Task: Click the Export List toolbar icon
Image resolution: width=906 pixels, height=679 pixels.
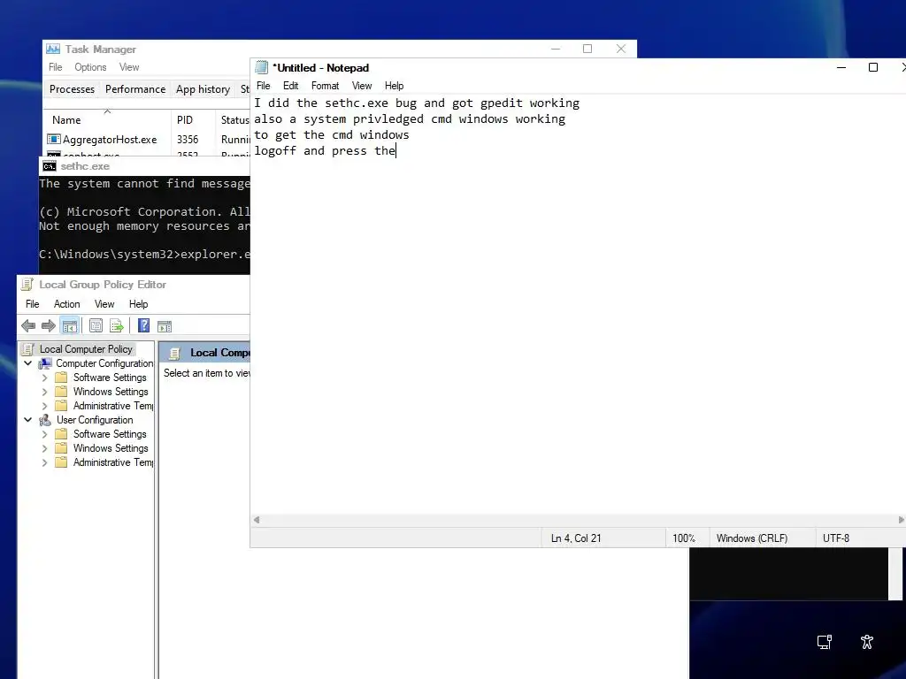Action: (x=117, y=326)
